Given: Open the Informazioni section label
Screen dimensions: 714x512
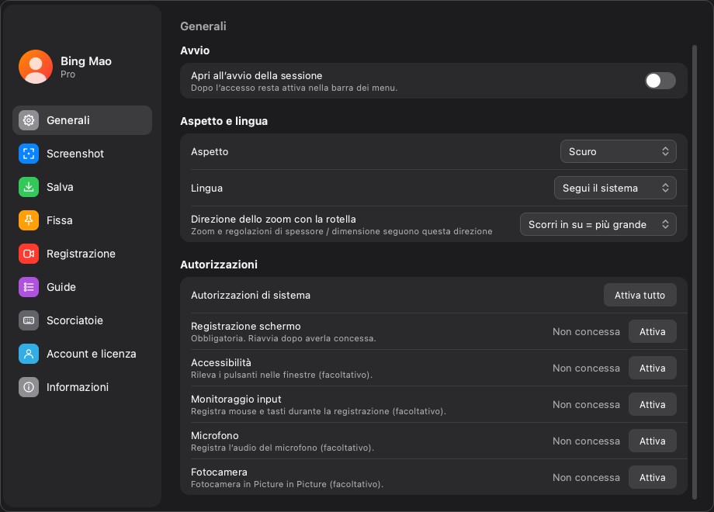Looking at the screenshot, I should 78,387.
